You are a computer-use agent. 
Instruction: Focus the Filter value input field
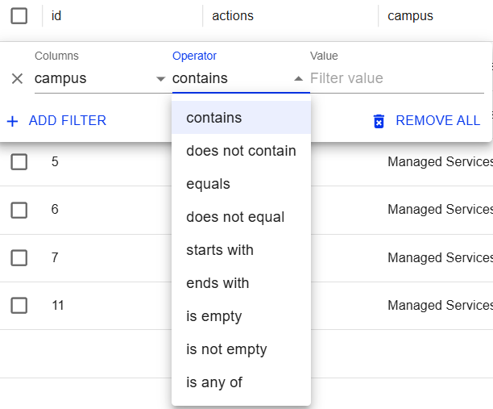tap(396, 78)
